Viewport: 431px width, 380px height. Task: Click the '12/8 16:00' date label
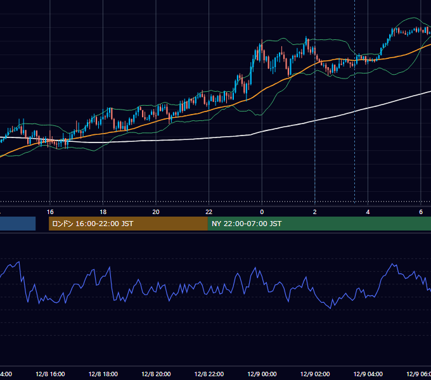(x=50, y=374)
